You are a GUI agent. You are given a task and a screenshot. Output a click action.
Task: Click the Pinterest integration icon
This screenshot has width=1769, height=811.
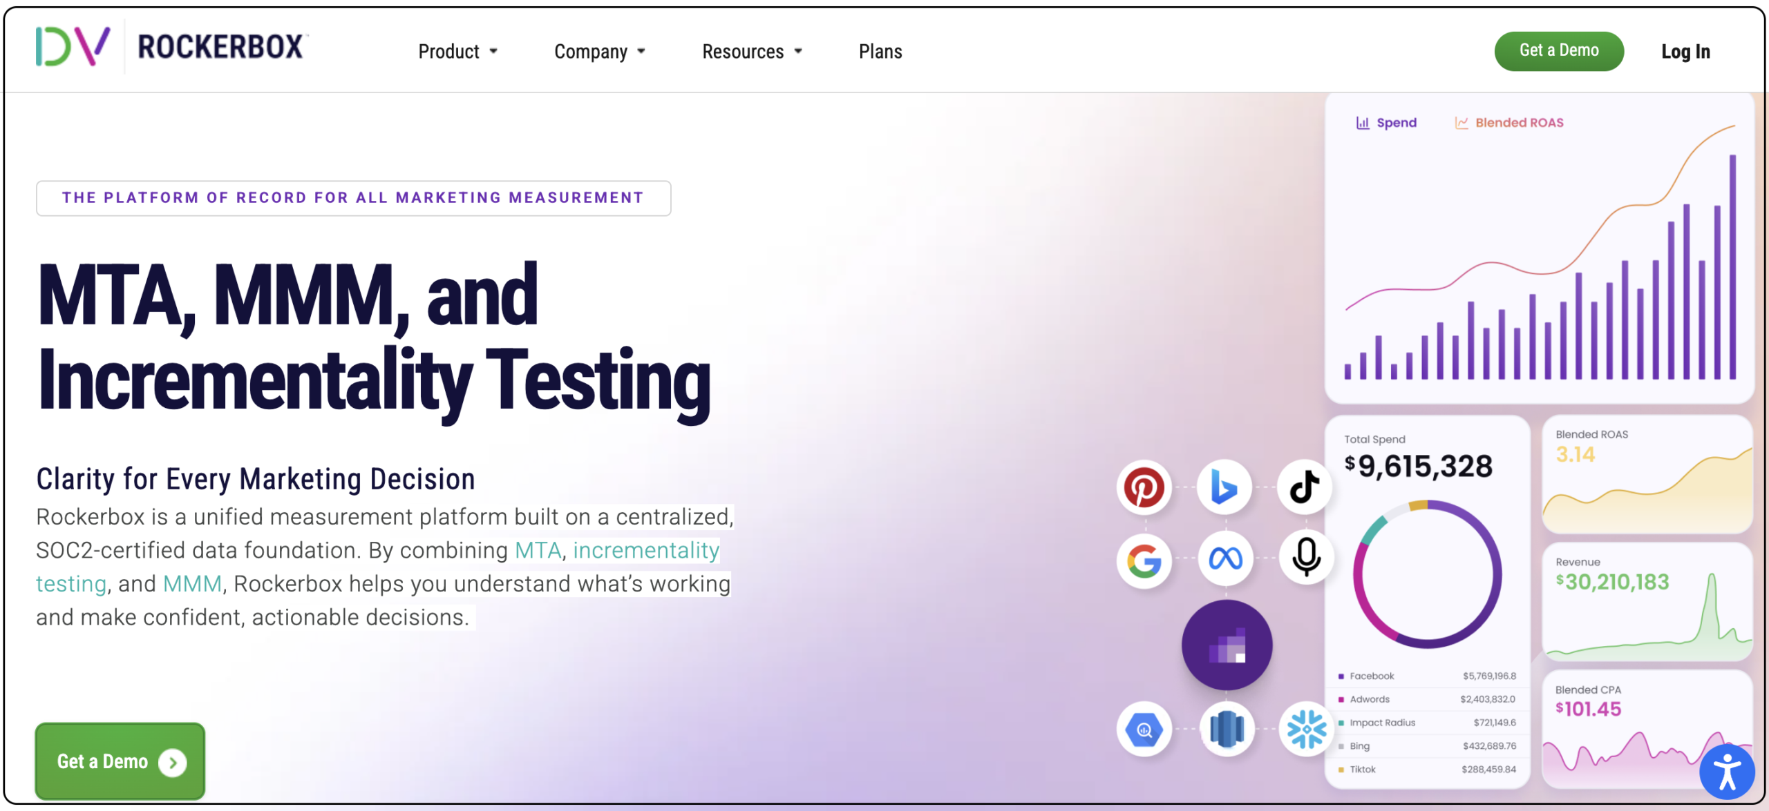[x=1144, y=487]
